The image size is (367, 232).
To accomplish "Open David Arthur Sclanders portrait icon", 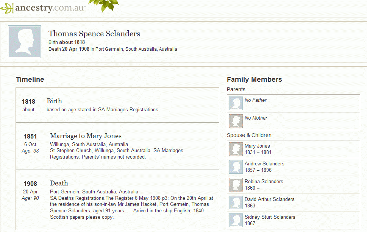I will [x=236, y=202].
